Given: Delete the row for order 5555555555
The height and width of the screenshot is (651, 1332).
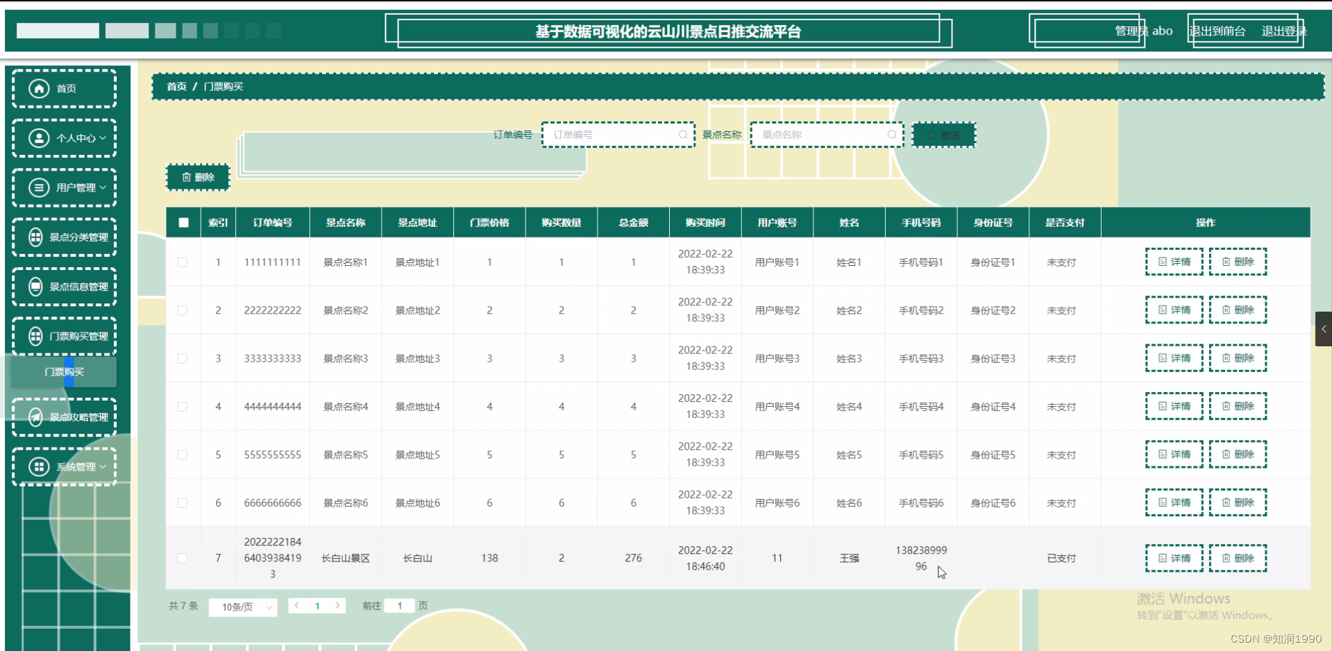Looking at the screenshot, I should point(1238,455).
